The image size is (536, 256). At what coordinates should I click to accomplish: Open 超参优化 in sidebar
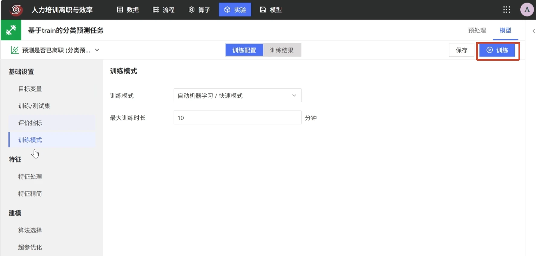52,247
